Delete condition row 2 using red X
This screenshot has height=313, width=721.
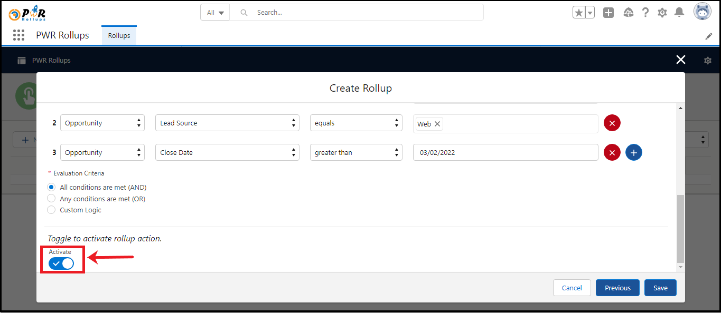click(x=612, y=123)
